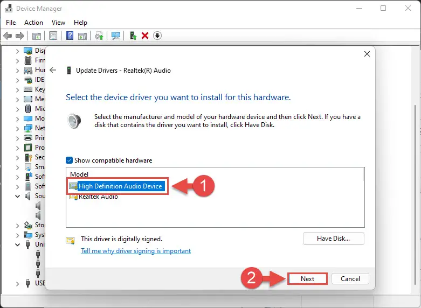This screenshot has height=308, width=421.
Task: Expand the Display adapters tree node
Action: coord(17,51)
